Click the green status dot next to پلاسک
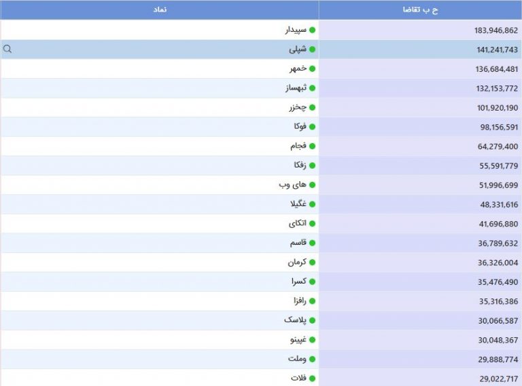Image resolution: width=522 pixels, height=386 pixels. click(312, 320)
